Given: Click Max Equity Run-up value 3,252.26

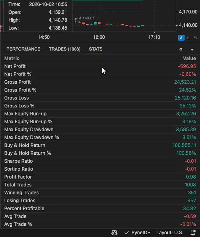Looking at the screenshot, I should pyautogui.click(x=186, y=114).
